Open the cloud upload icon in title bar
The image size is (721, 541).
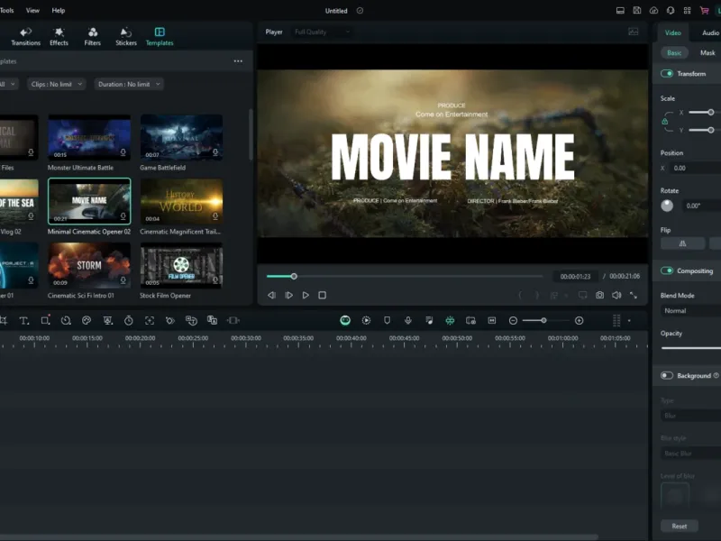[x=653, y=10]
